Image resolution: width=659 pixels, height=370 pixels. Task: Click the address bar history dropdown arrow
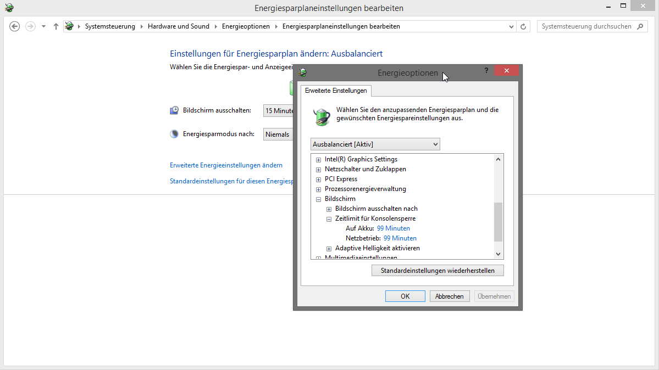coord(511,26)
